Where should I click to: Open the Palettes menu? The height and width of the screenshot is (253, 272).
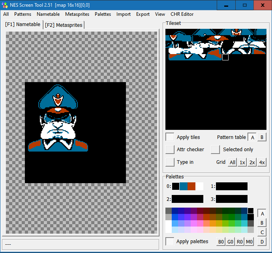tap(103, 14)
